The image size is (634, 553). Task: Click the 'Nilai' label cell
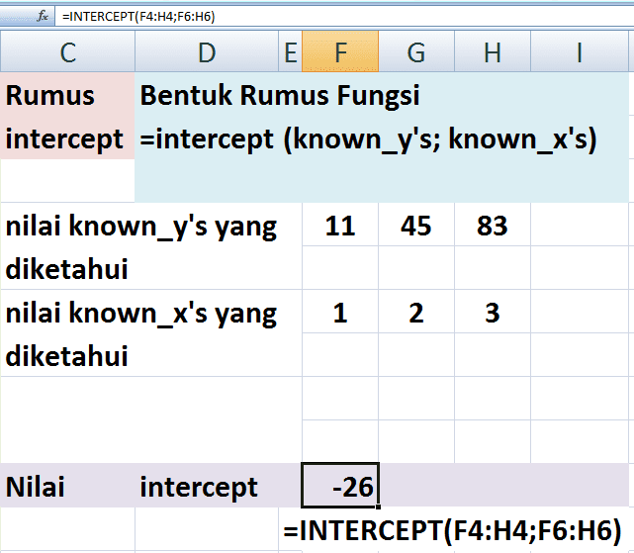click(x=67, y=486)
